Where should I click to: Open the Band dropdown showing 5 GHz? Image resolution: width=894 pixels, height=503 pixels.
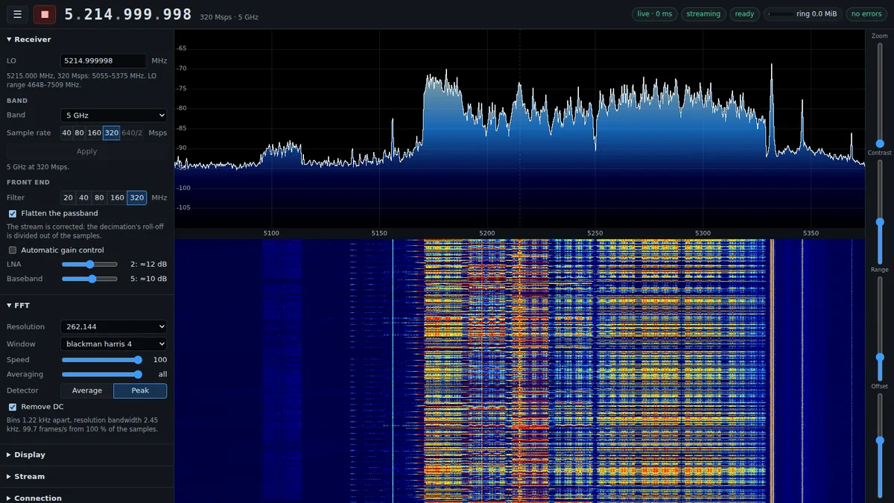113,116
